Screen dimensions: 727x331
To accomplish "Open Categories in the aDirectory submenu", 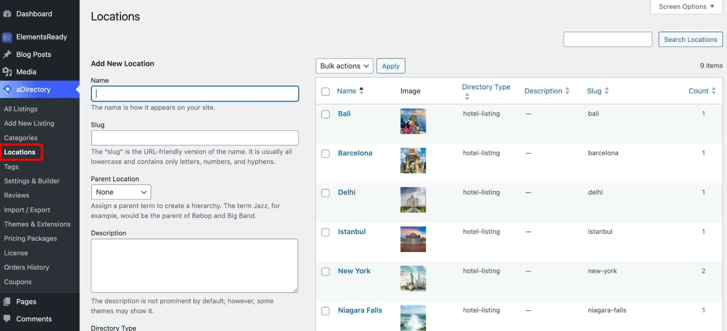I will point(21,138).
